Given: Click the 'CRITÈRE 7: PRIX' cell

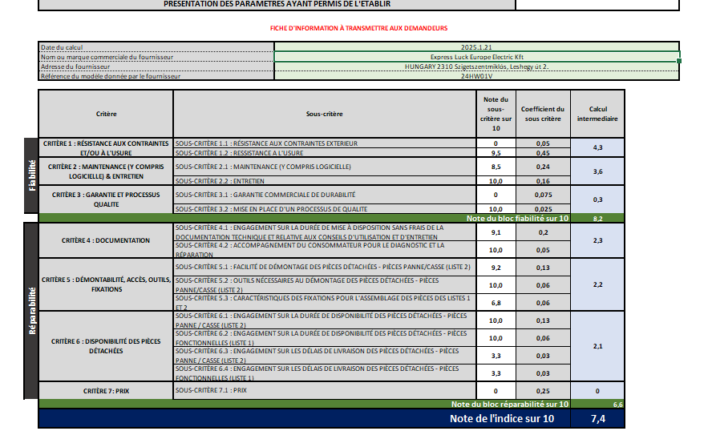Looking at the screenshot, I should pos(106,390).
